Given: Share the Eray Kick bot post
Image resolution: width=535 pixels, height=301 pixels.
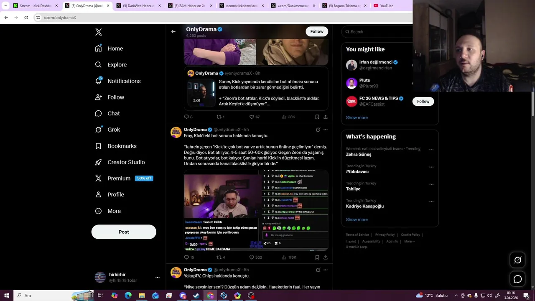Looking at the screenshot, I should (326, 258).
